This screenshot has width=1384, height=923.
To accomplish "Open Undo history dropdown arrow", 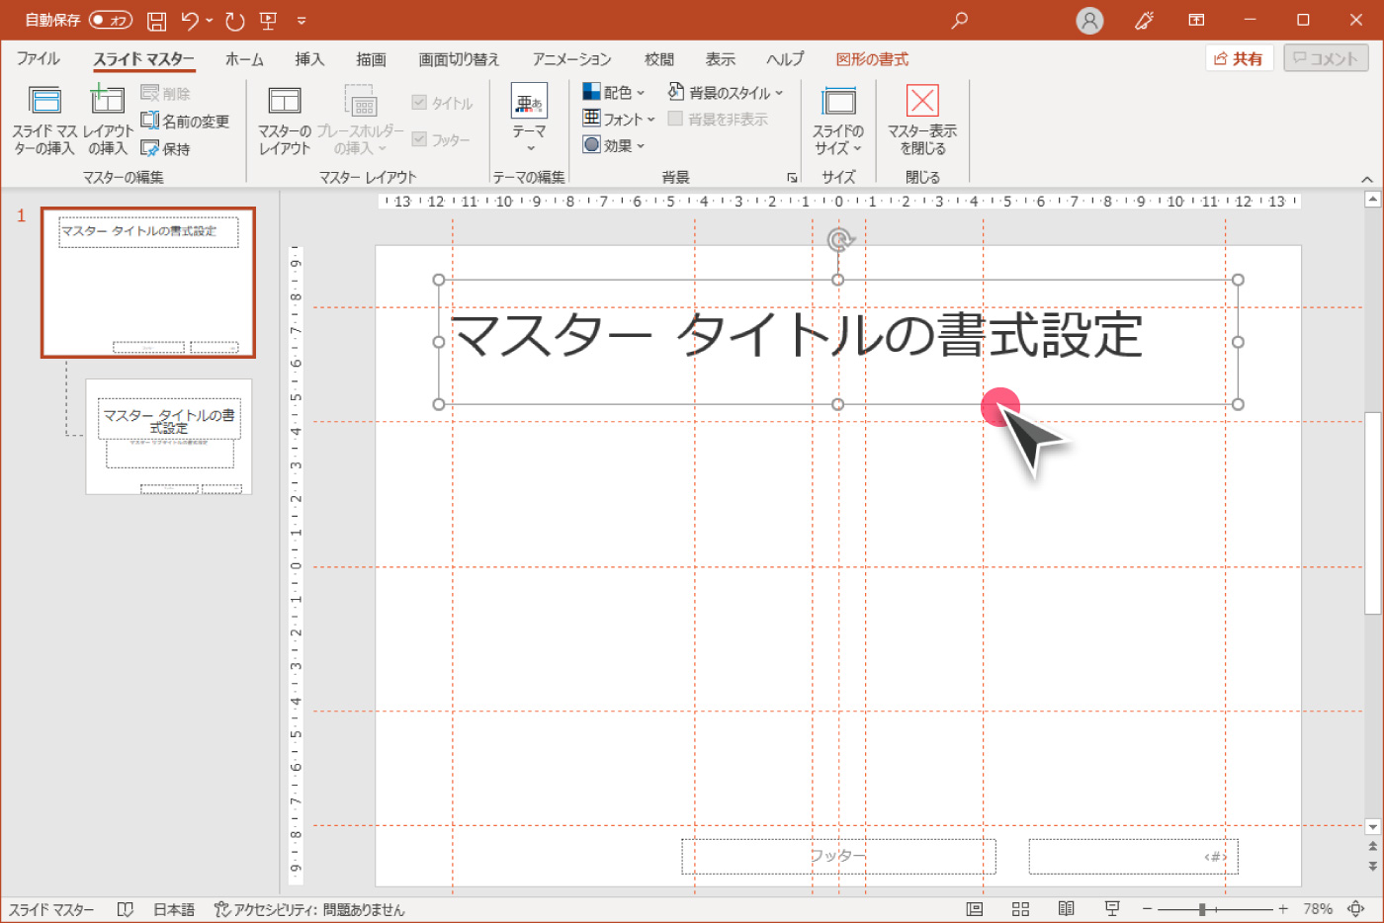I will click(210, 21).
